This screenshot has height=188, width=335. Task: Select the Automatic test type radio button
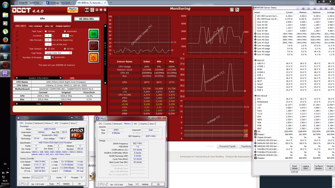(65, 31)
